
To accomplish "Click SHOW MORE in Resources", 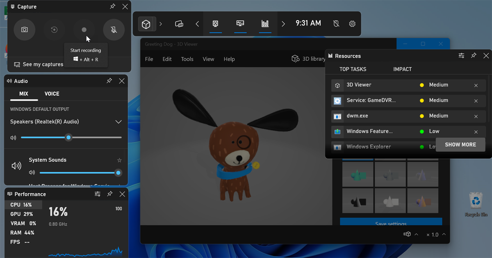I will 460,144.
